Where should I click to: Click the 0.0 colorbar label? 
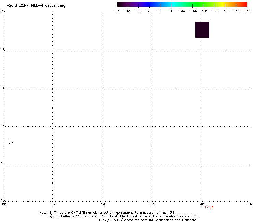pos(236,11)
